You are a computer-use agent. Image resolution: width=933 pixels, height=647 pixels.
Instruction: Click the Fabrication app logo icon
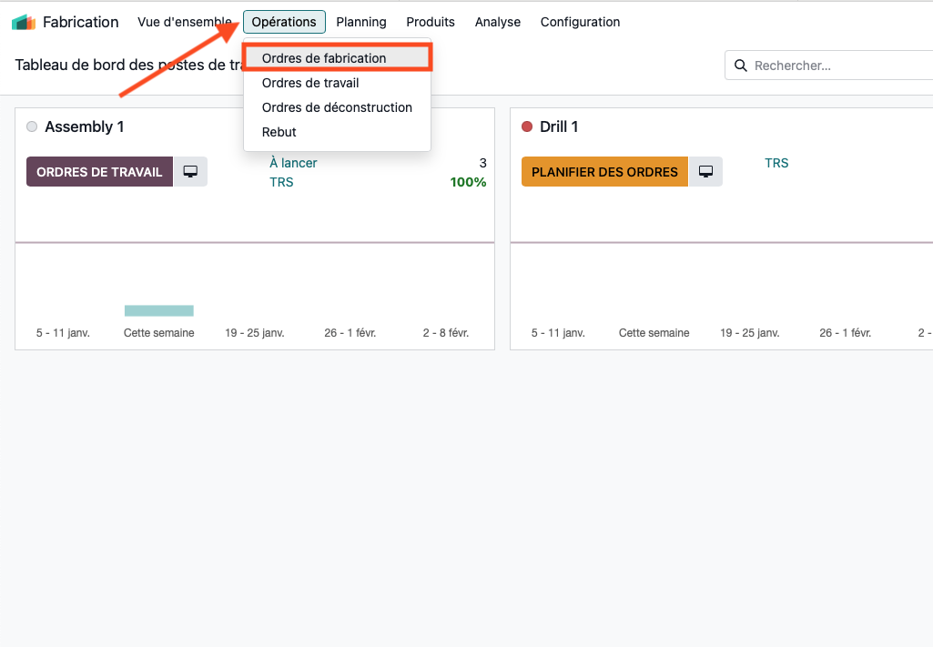tap(24, 22)
